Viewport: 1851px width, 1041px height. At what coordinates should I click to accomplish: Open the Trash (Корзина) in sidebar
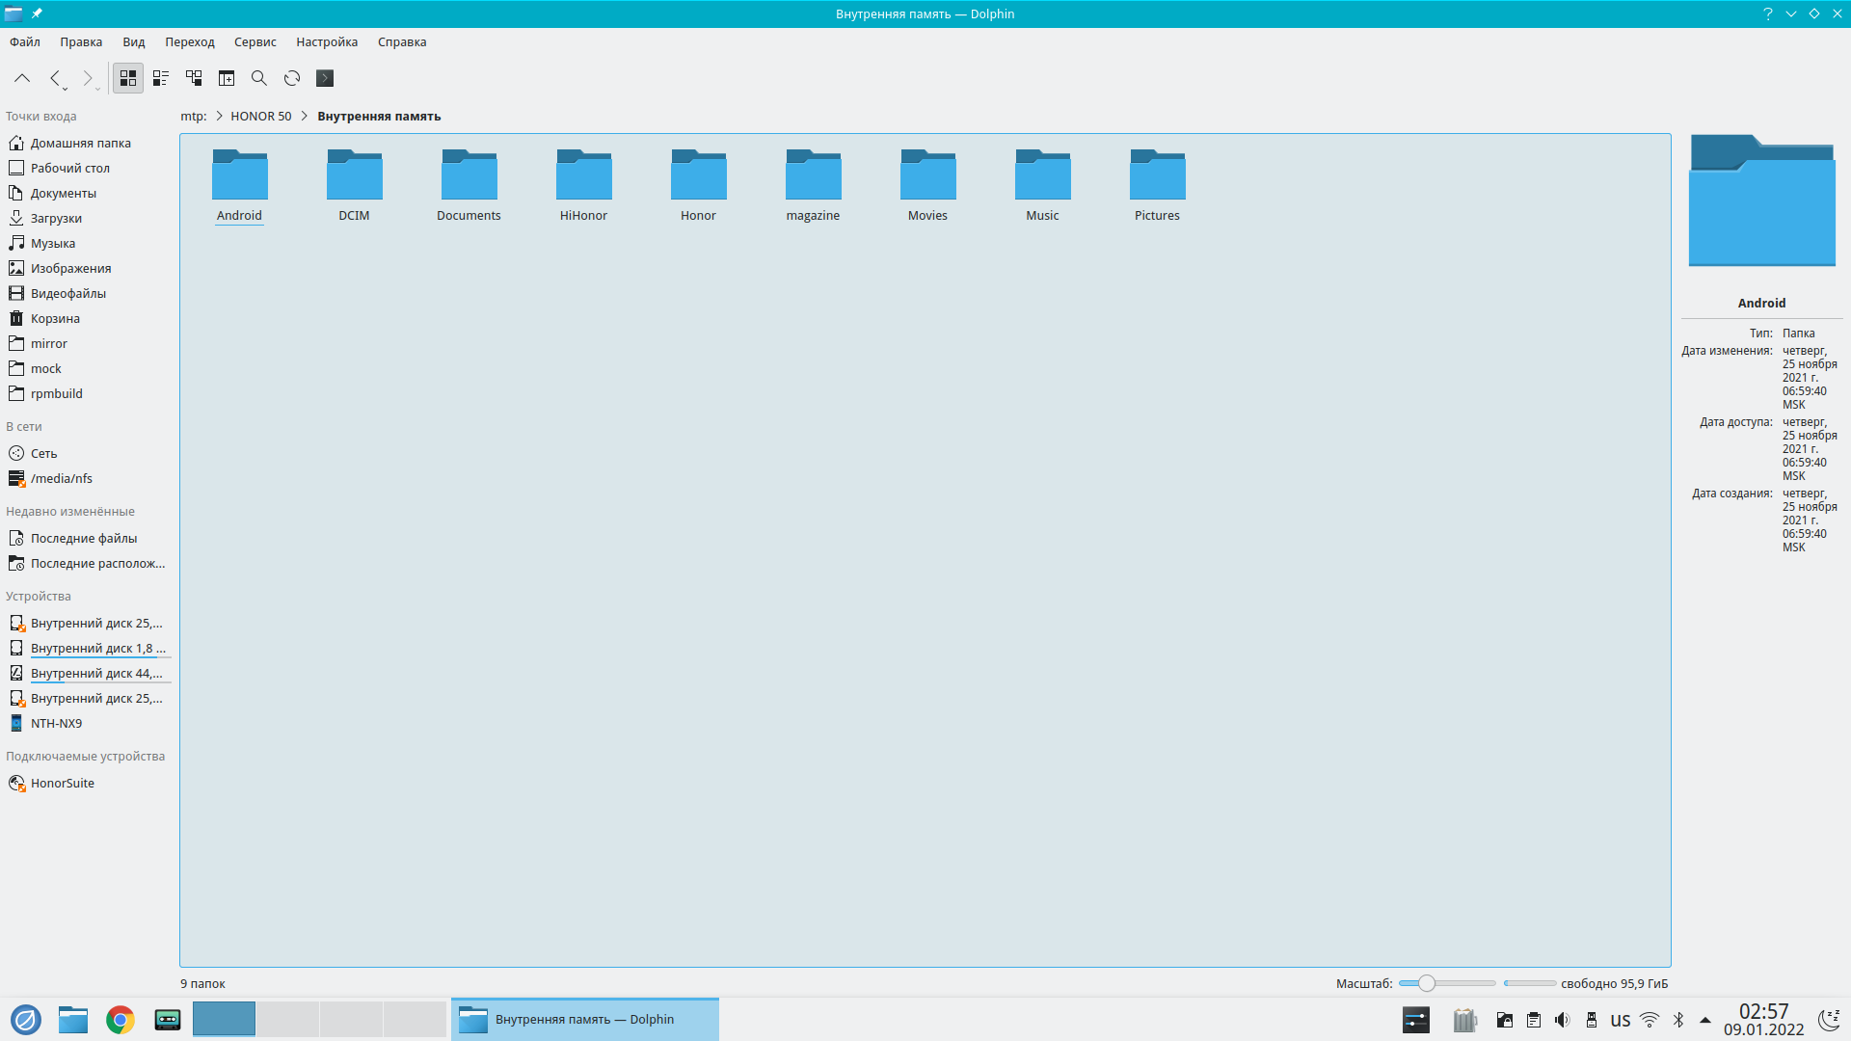coord(55,318)
